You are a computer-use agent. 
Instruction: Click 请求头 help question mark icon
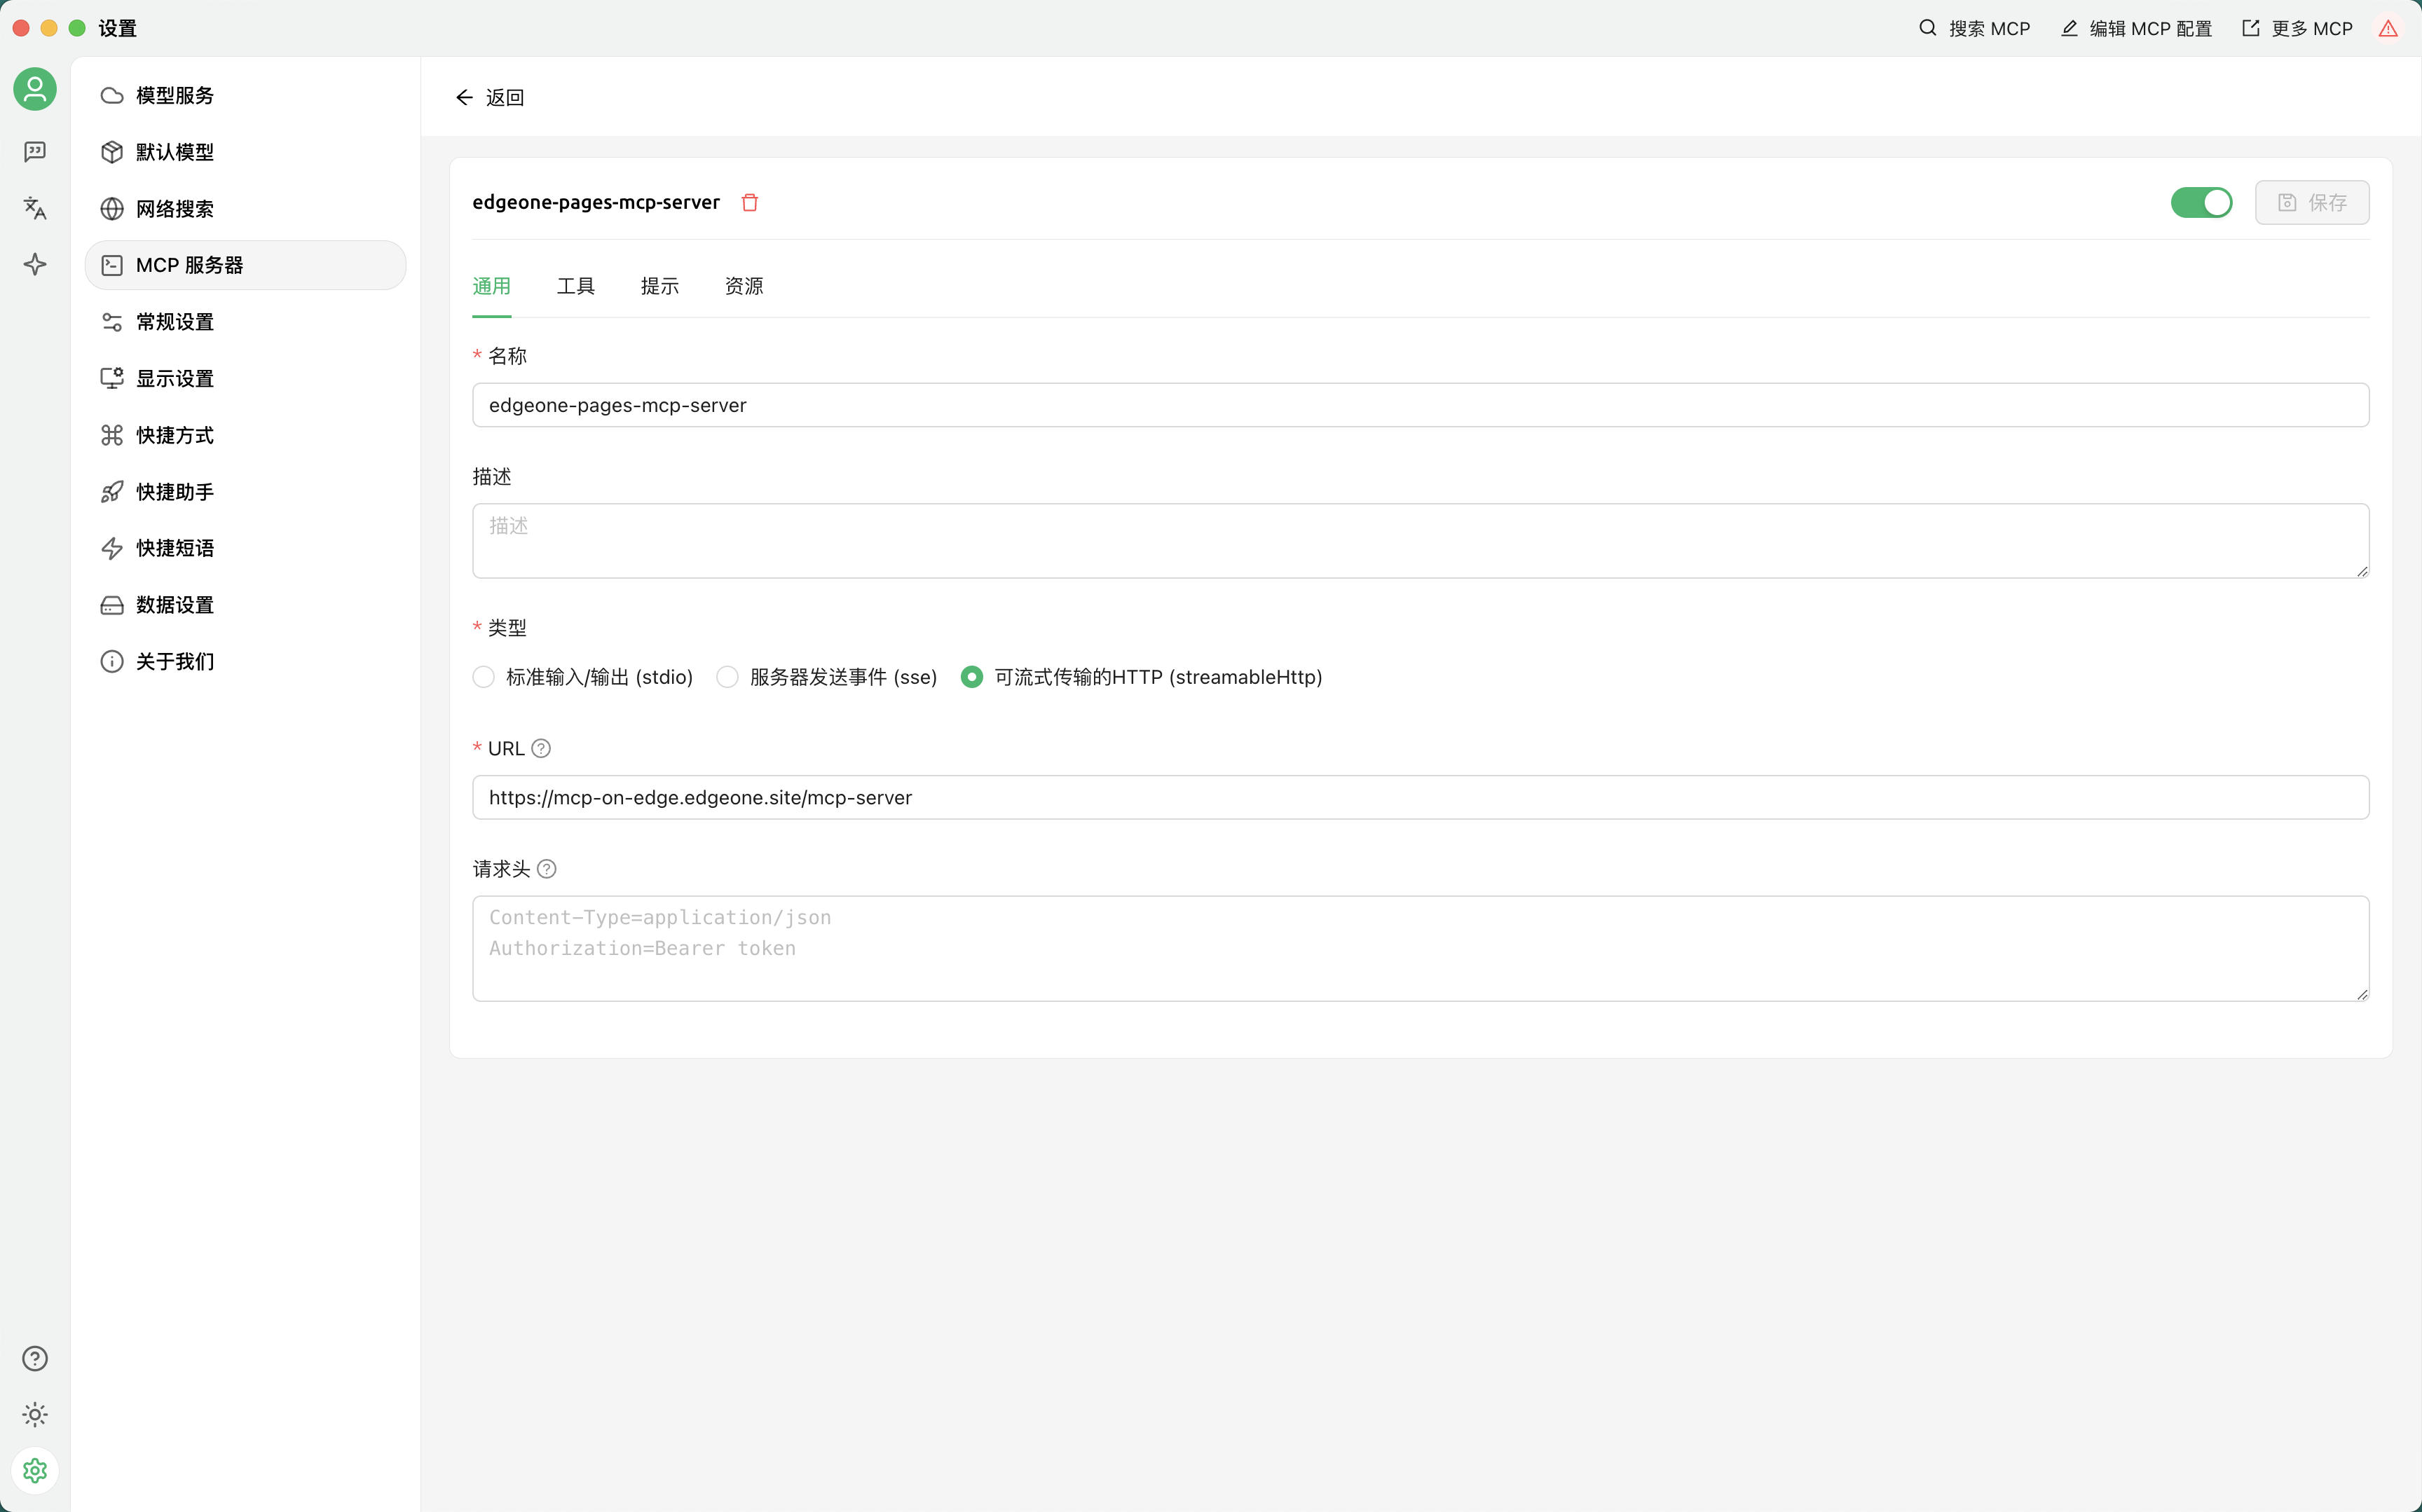tap(547, 869)
